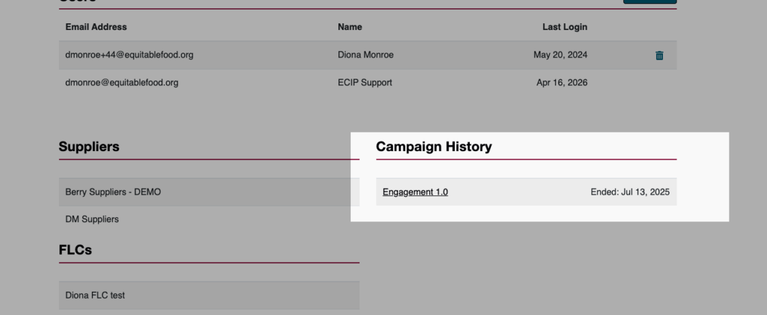Click the May 20, 2024 login date
767x315 pixels.
coord(560,55)
